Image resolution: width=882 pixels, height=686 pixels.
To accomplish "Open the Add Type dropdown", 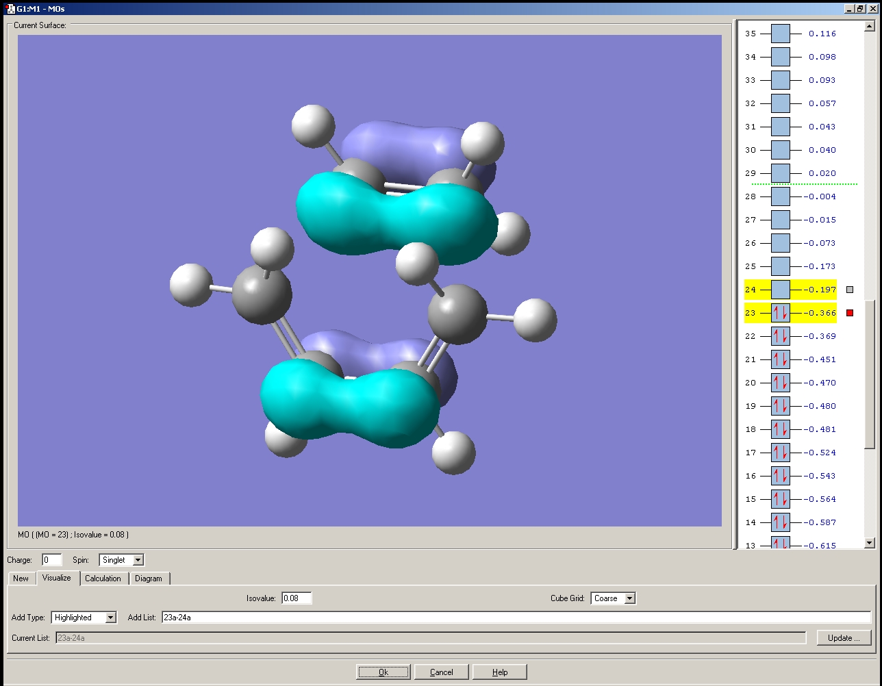I will click(x=110, y=618).
